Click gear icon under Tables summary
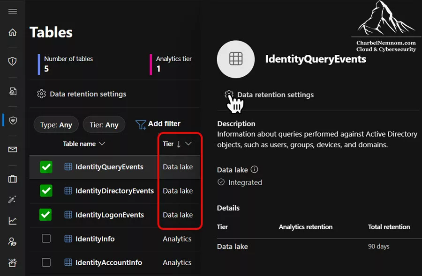Screen dimensions: 422x276 (41, 94)
